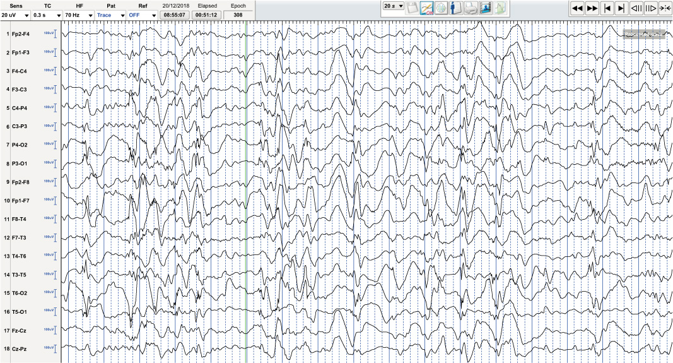Toggle the filter ON trace icon
The height and width of the screenshot is (363, 673).
427,8
